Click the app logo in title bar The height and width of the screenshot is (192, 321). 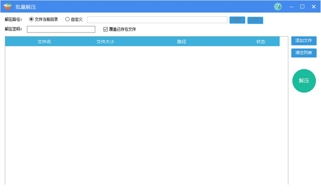pyautogui.click(x=7, y=6)
